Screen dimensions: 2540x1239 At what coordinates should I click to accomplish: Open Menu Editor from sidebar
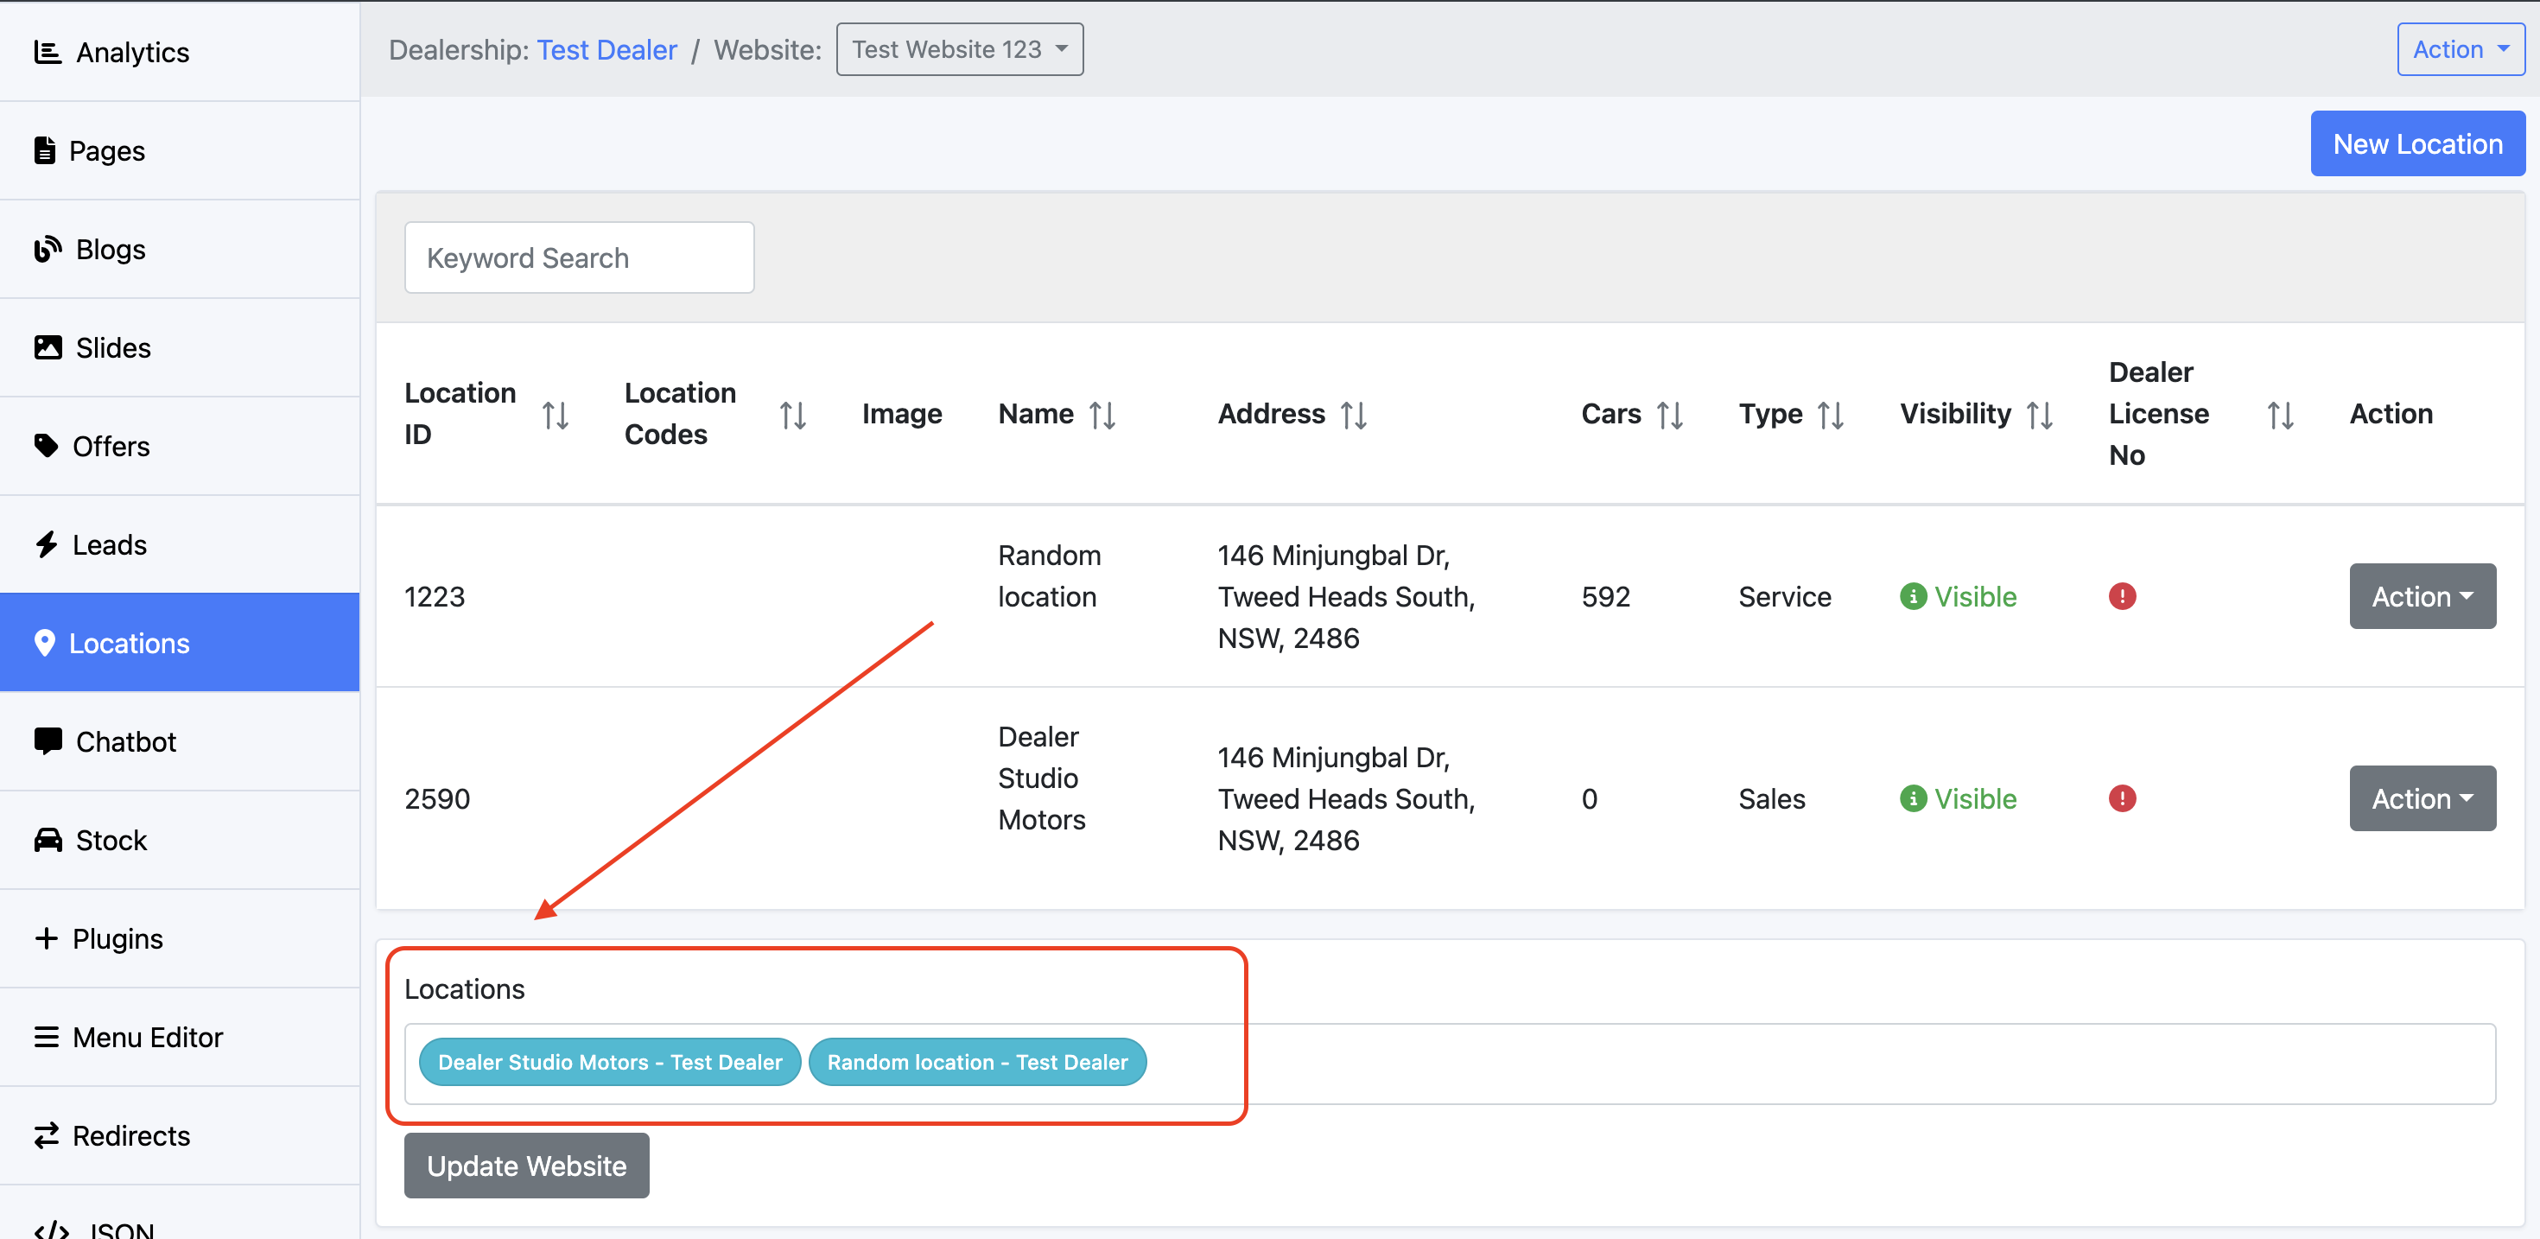pyautogui.click(x=148, y=1037)
